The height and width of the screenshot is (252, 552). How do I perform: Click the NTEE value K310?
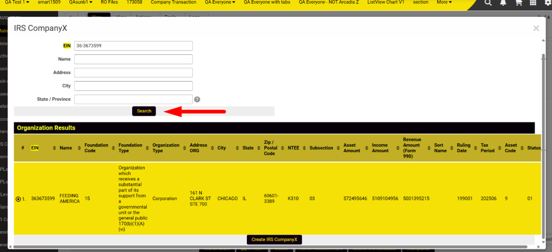click(293, 199)
